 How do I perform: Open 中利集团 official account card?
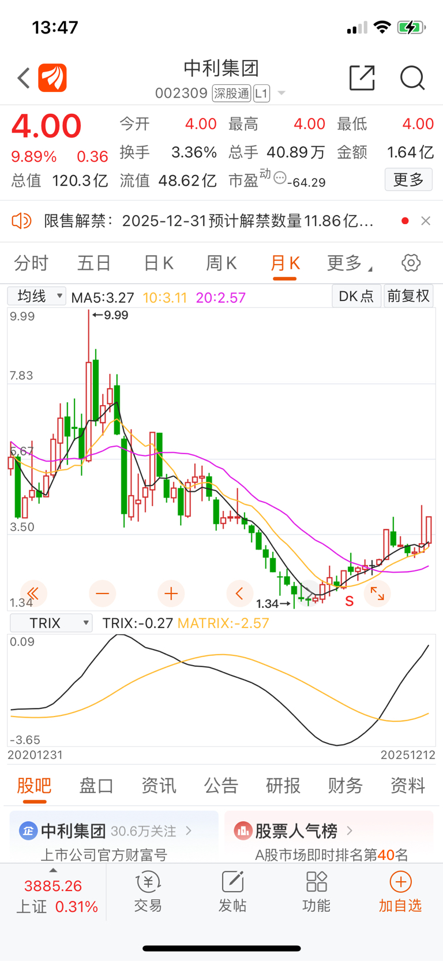point(114,837)
